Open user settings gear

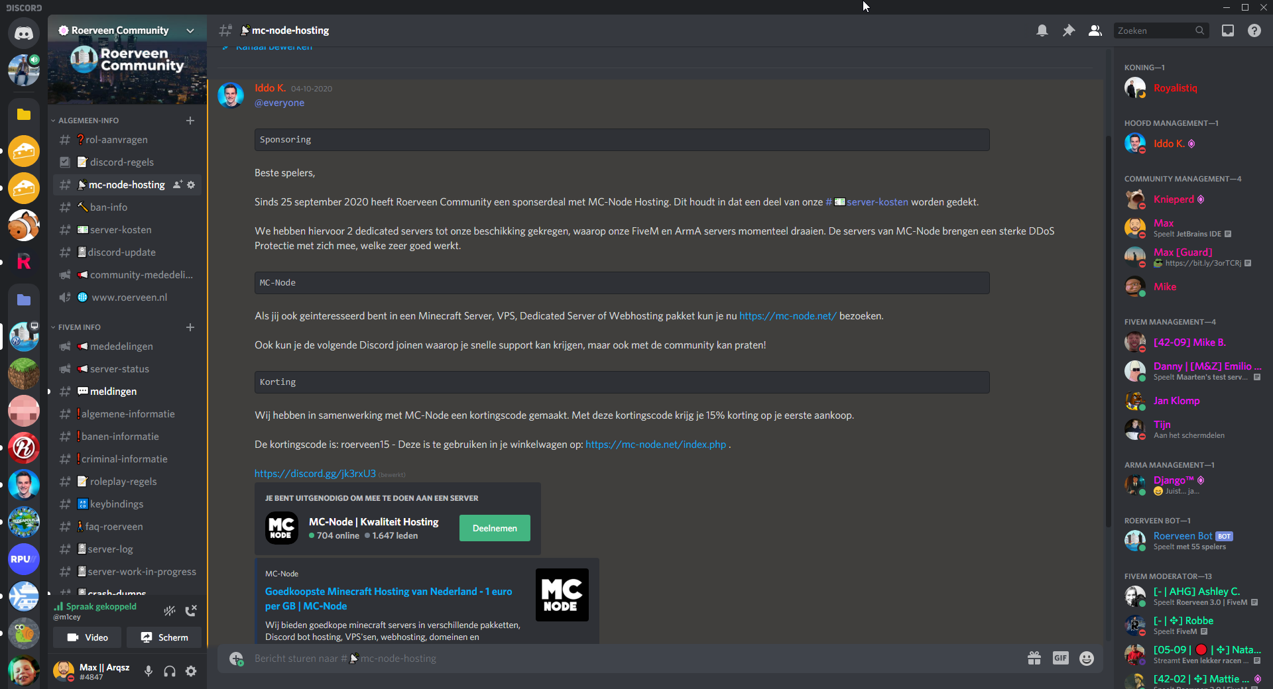click(191, 671)
